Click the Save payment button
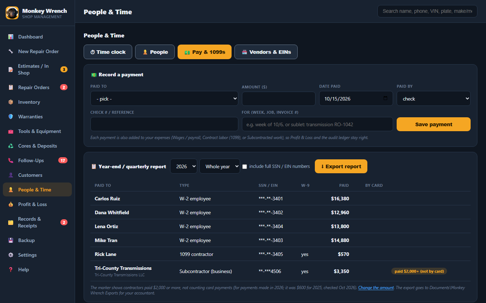This screenshot has width=486, height=303. point(433,124)
